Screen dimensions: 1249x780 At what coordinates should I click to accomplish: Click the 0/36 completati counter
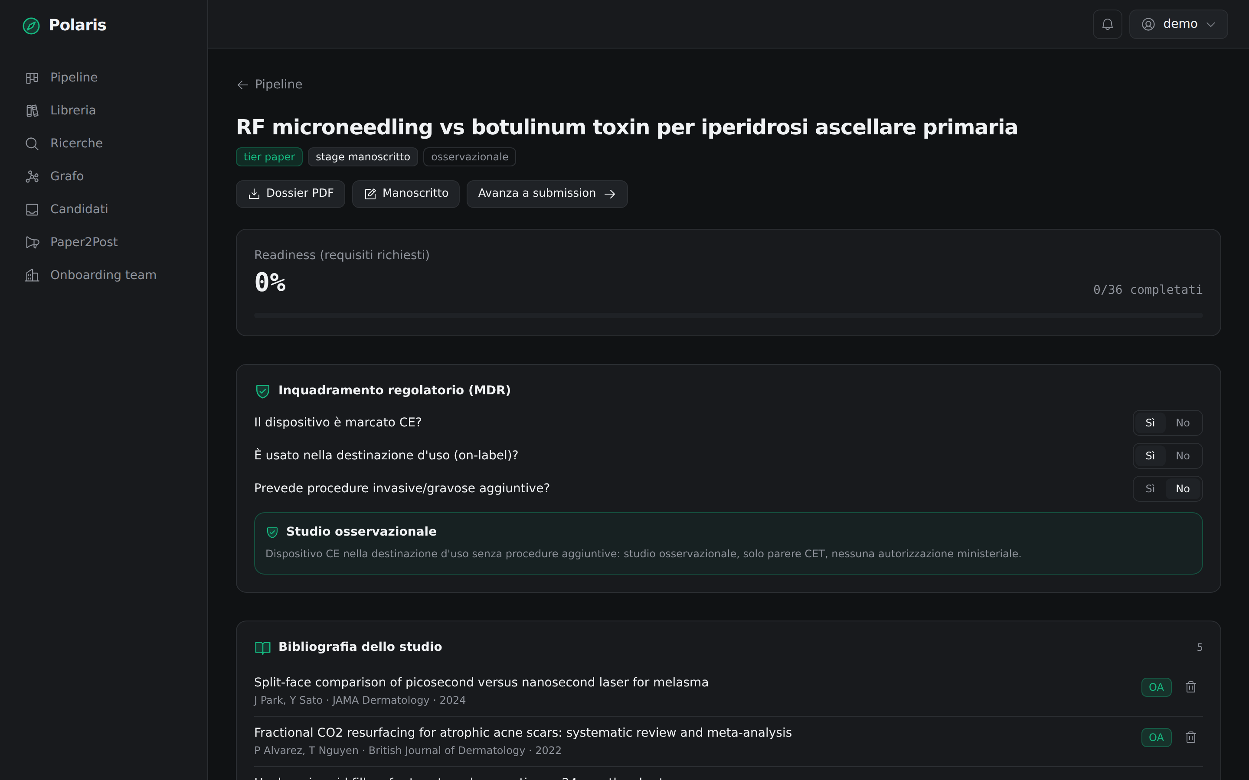(1148, 290)
